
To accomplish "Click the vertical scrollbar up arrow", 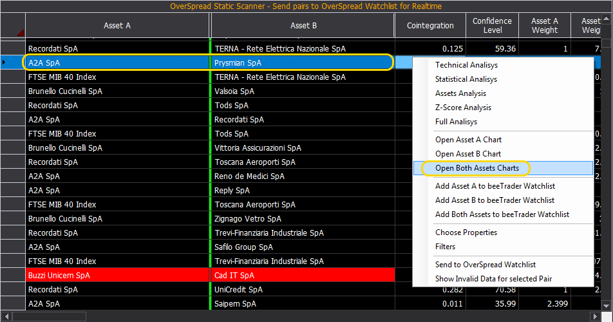I will [607, 18].
